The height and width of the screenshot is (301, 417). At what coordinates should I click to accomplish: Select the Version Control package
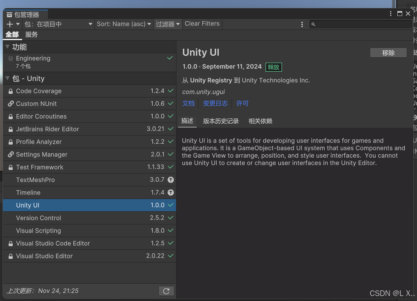click(89, 218)
